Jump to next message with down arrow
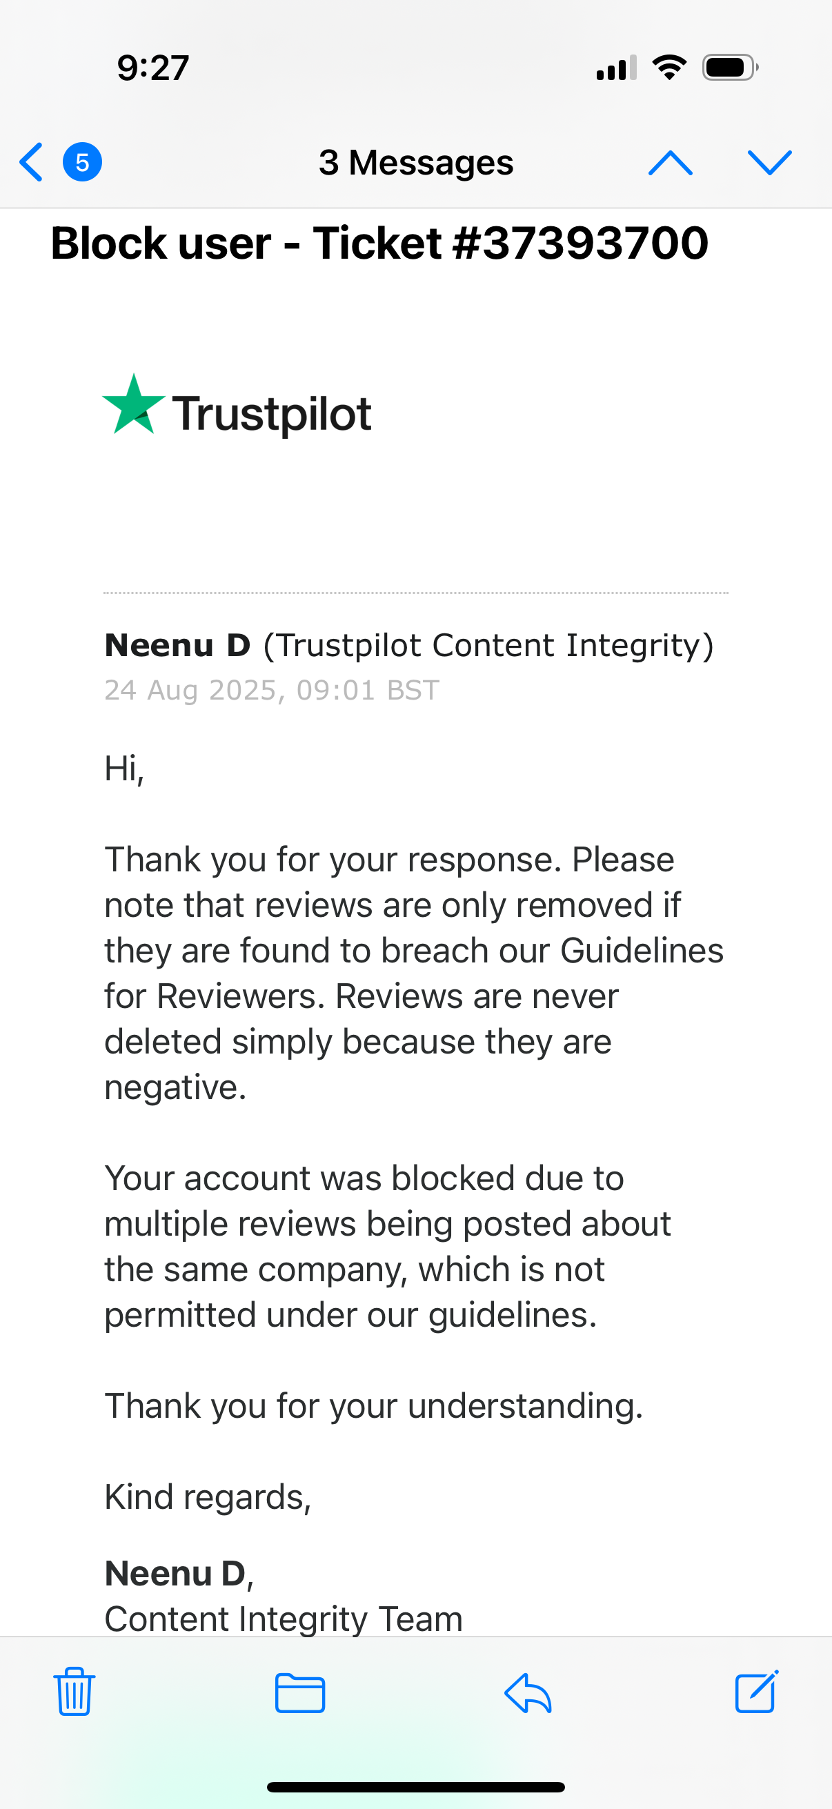This screenshot has width=832, height=1809. pos(769,162)
